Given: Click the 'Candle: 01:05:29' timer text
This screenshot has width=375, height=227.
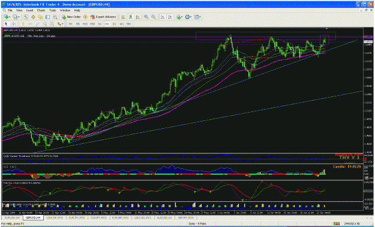Looking at the screenshot, I should [347, 167].
